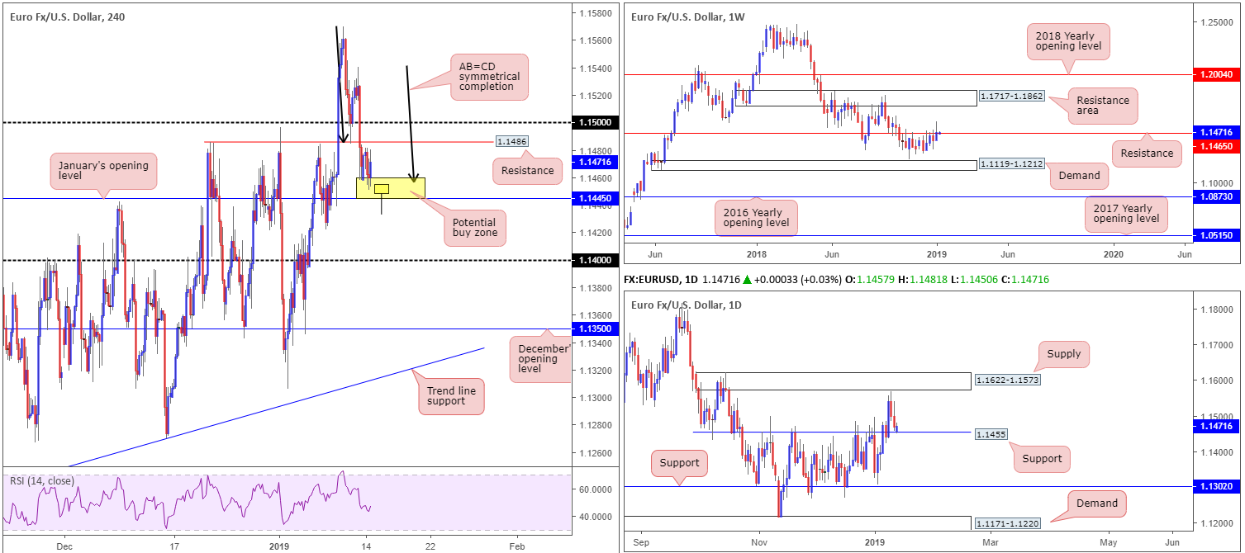Screen dimensions: 1245x553
Task: Click the 1.1486 price label on the 240 chart
Action: click(x=511, y=141)
